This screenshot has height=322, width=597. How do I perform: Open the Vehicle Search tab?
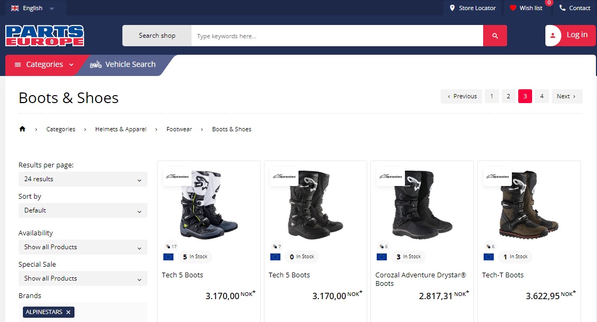(122, 65)
